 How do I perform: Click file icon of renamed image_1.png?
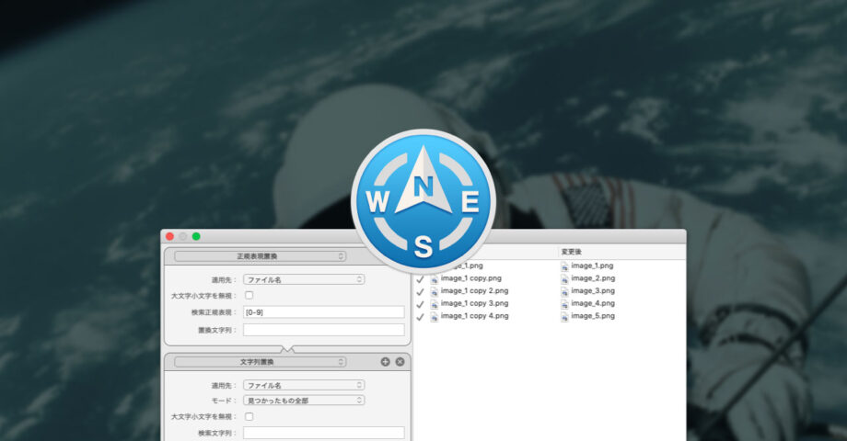pos(564,266)
